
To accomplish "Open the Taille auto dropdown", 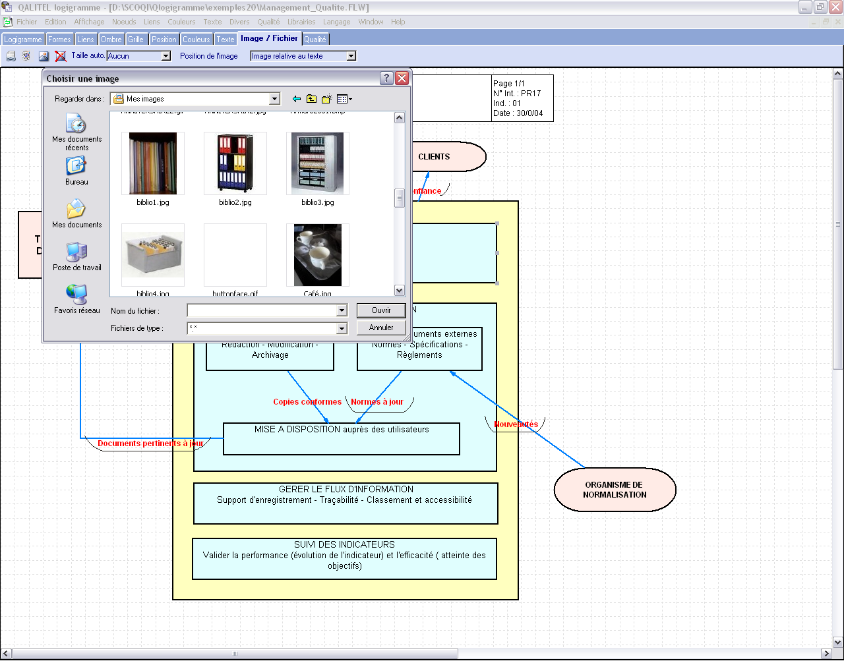I will (166, 57).
